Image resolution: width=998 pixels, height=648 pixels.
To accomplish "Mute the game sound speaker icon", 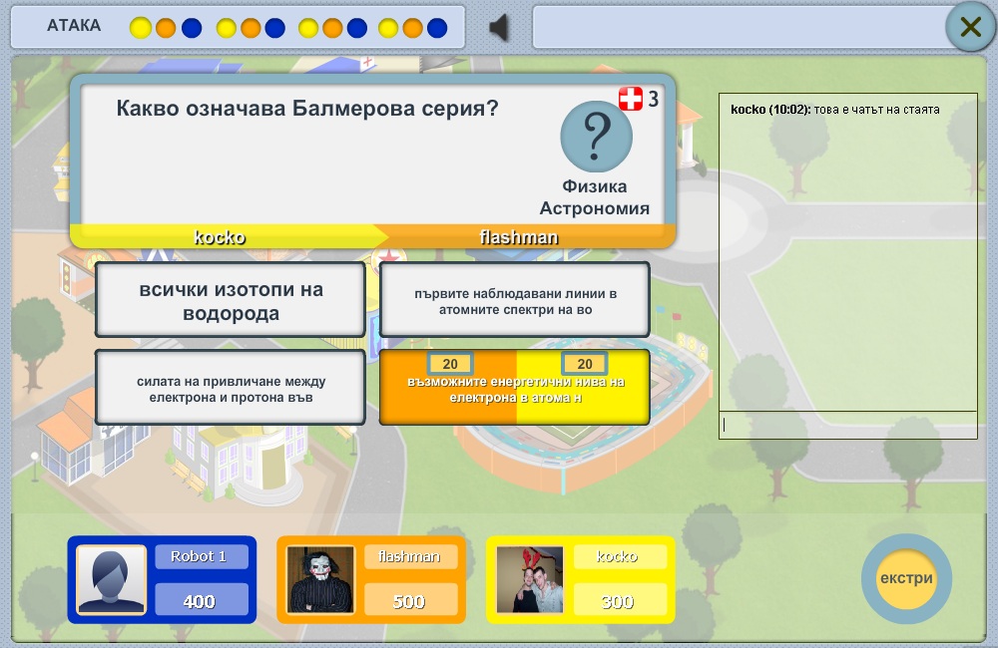I will point(499,27).
